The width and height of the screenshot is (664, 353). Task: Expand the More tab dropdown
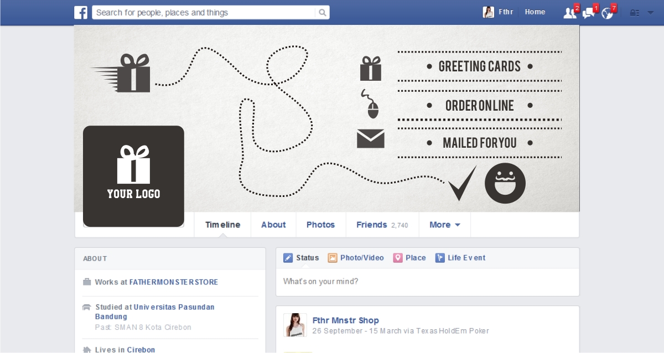click(445, 225)
